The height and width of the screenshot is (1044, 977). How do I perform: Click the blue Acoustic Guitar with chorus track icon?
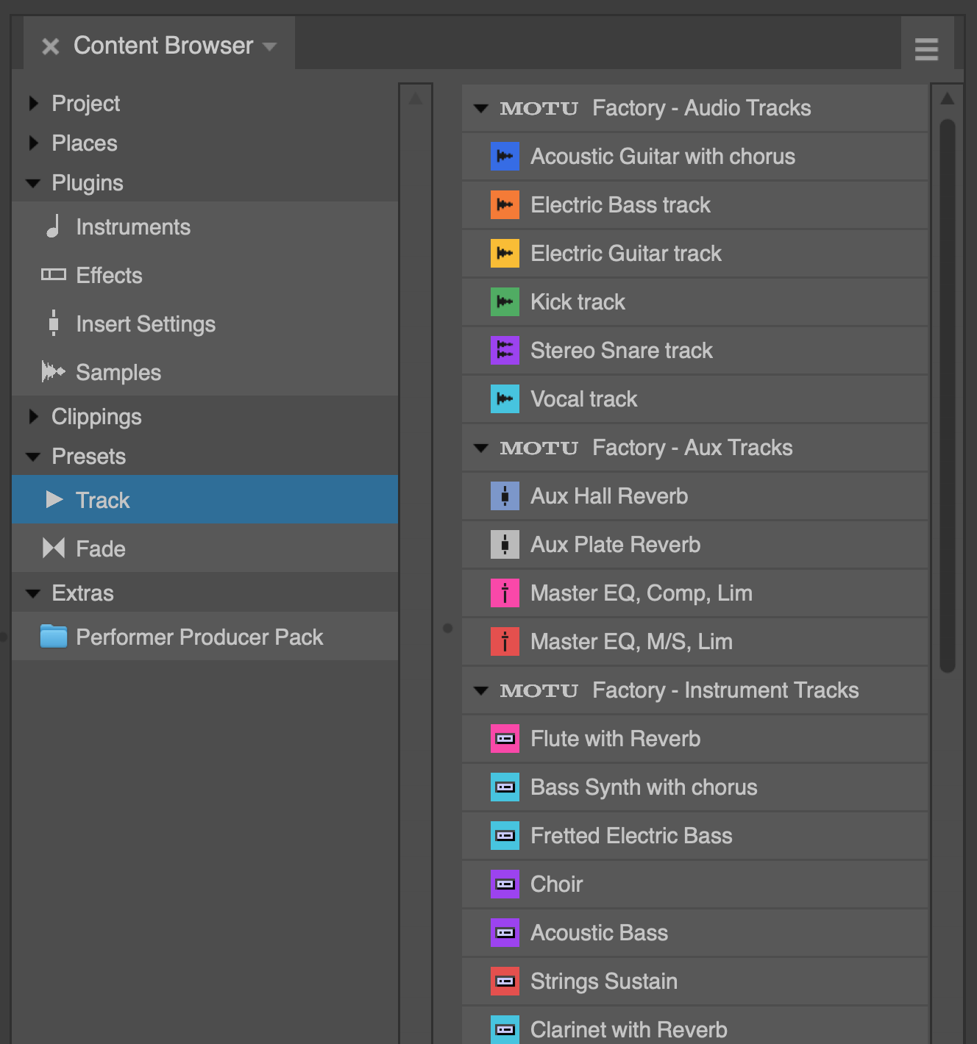pyautogui.click(x=505, y=156)
